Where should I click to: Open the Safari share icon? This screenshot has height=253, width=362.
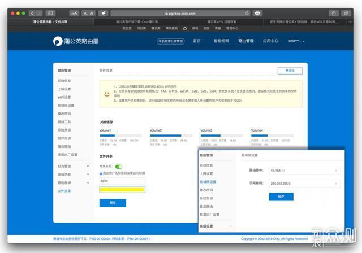pyautogui.click(x=334, y=14)
